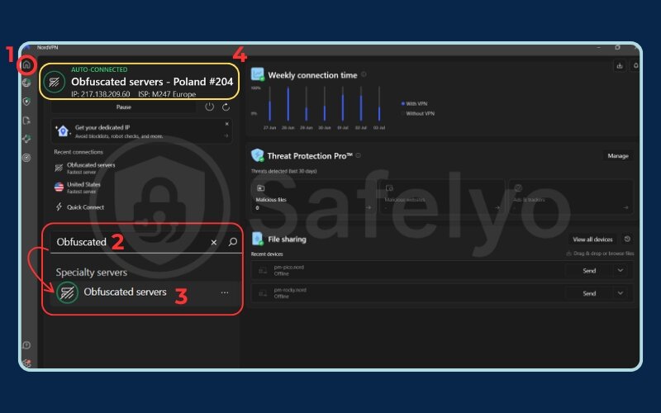Pause the VPN connection

click(124, 107)
